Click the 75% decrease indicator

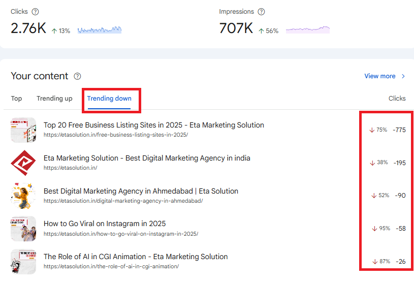(378, 130)
